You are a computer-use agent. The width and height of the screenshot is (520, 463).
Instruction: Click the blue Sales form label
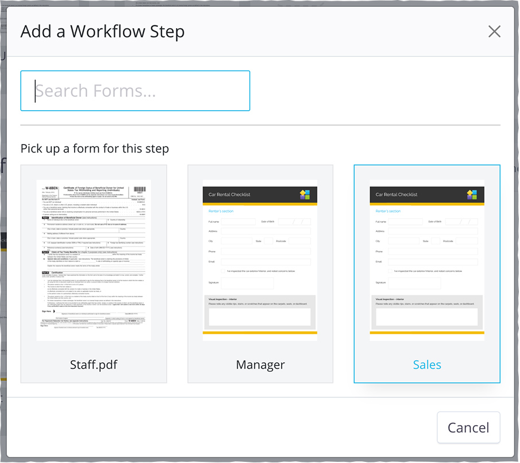427,365
